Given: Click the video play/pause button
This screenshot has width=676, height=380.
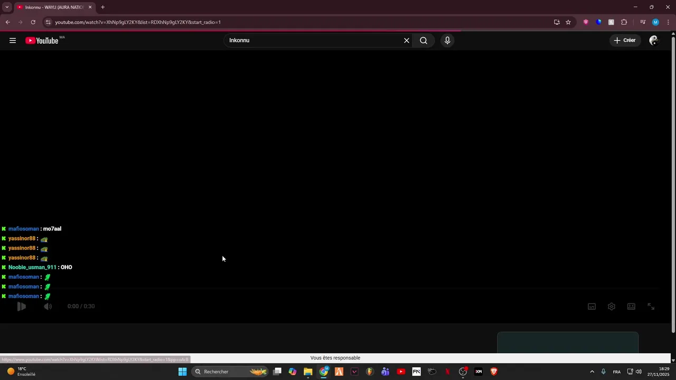Looking at the screenshot, I should [x=21, y=306].
